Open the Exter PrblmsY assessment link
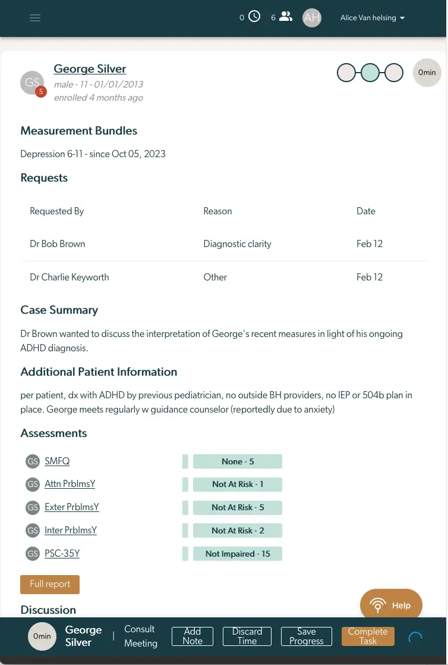Image resolution: width=448 pixels, height=665 pixels. [72, 507]
